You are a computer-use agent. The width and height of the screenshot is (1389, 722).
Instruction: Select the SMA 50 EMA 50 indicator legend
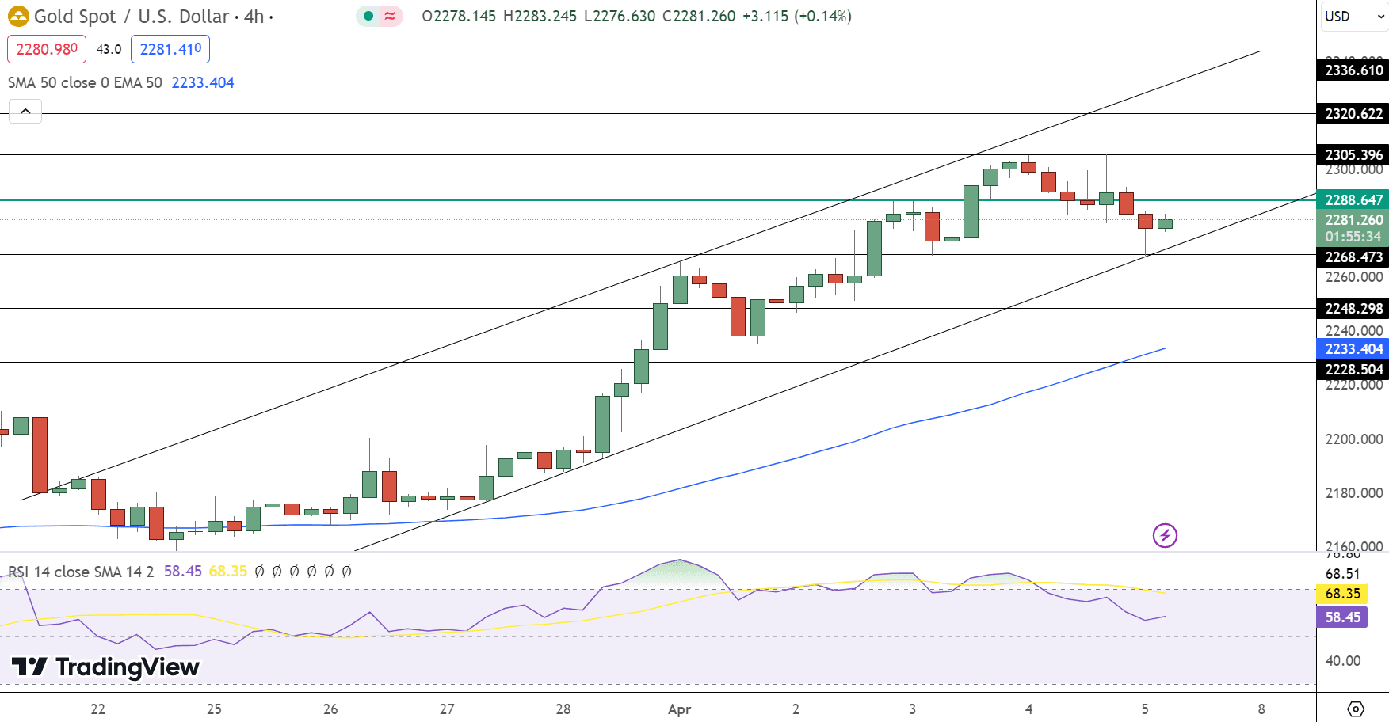tap(85, 82)
